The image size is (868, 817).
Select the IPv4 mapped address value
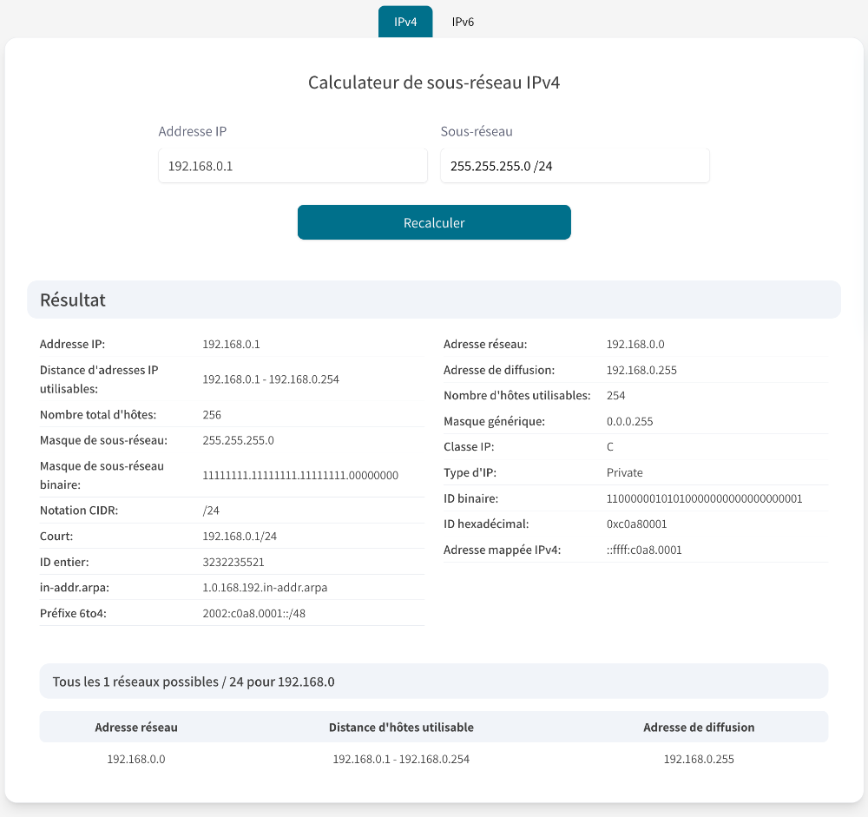click(x=644, y=550)
